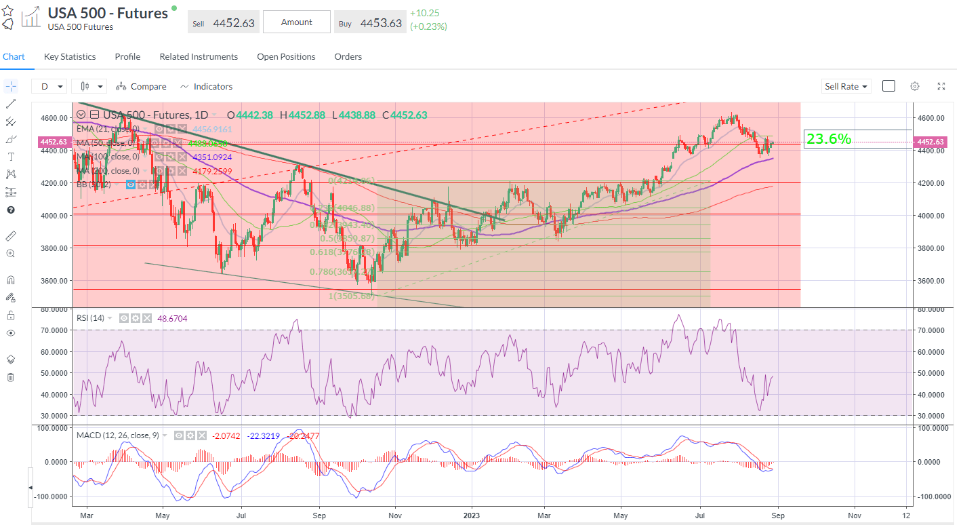
Task: Click the chart icon beside the instrument title
Action: (30, 17)
